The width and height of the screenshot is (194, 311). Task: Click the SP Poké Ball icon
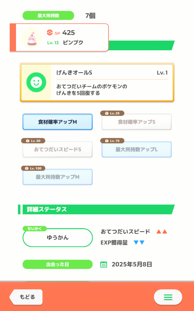(x=50, y=32)
